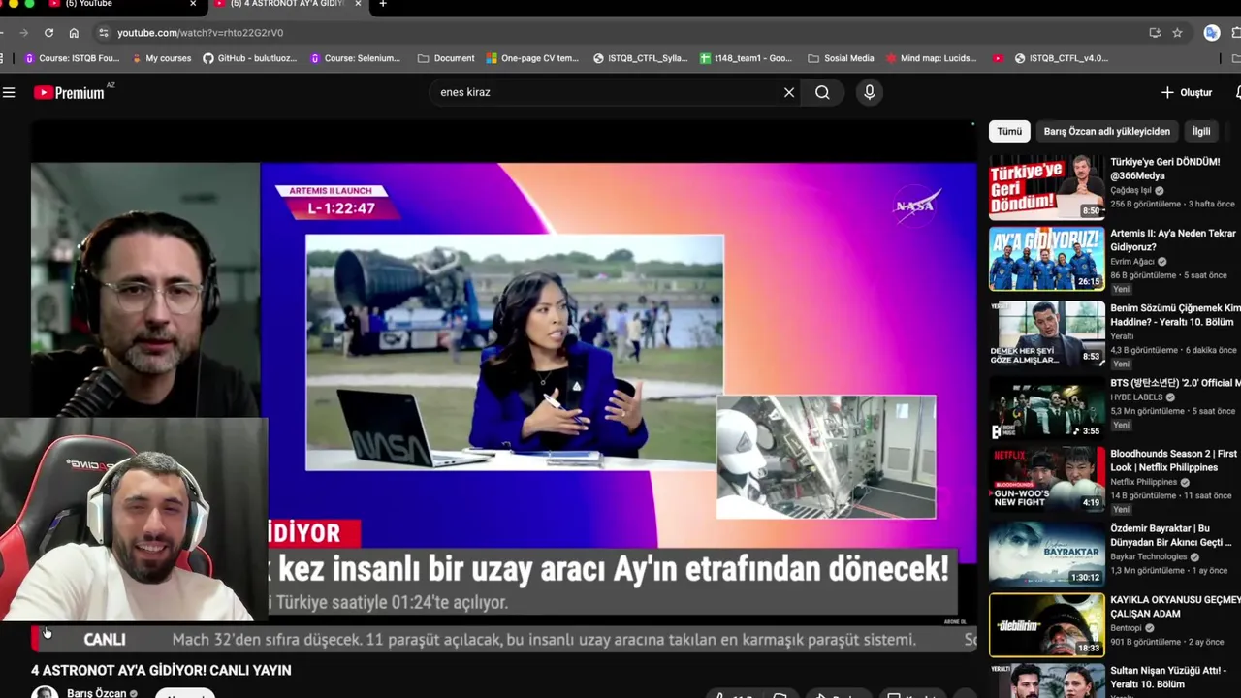Click 'Çağdaş Işıl' channel name

click(x=1130, y=190)
